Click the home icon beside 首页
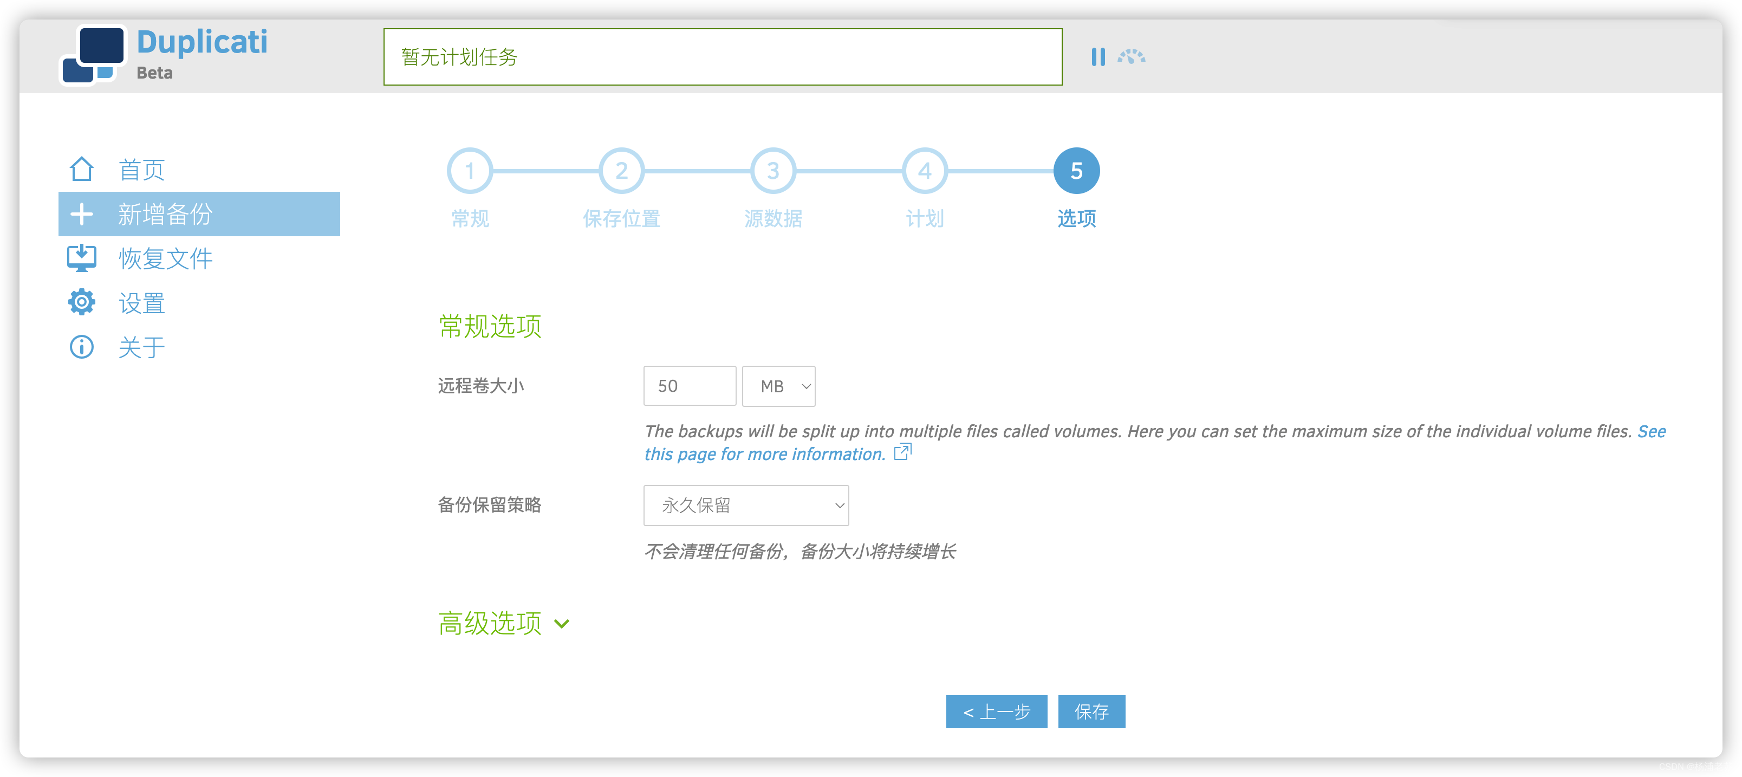 click(82, 169)
